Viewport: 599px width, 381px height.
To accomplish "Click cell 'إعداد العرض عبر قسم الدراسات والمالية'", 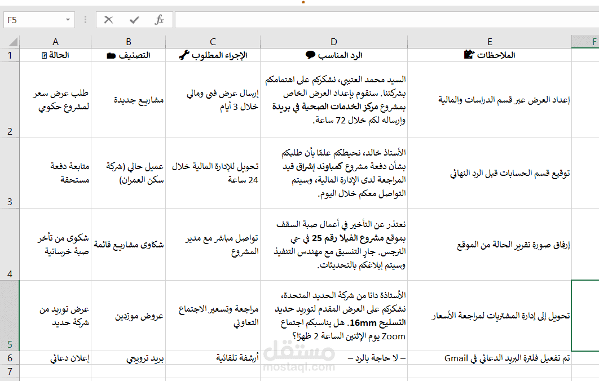I will (490, 100).
